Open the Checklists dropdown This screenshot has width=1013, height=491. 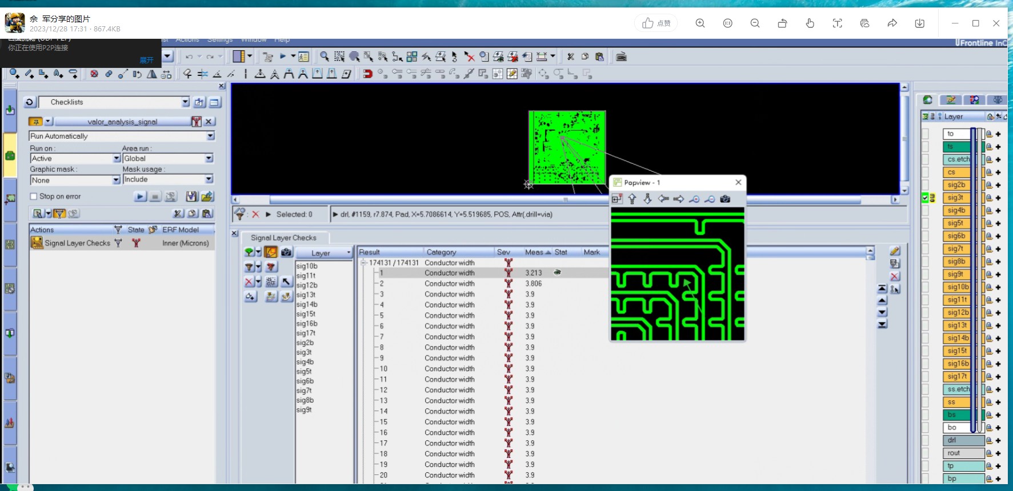[x=185, y=102]
